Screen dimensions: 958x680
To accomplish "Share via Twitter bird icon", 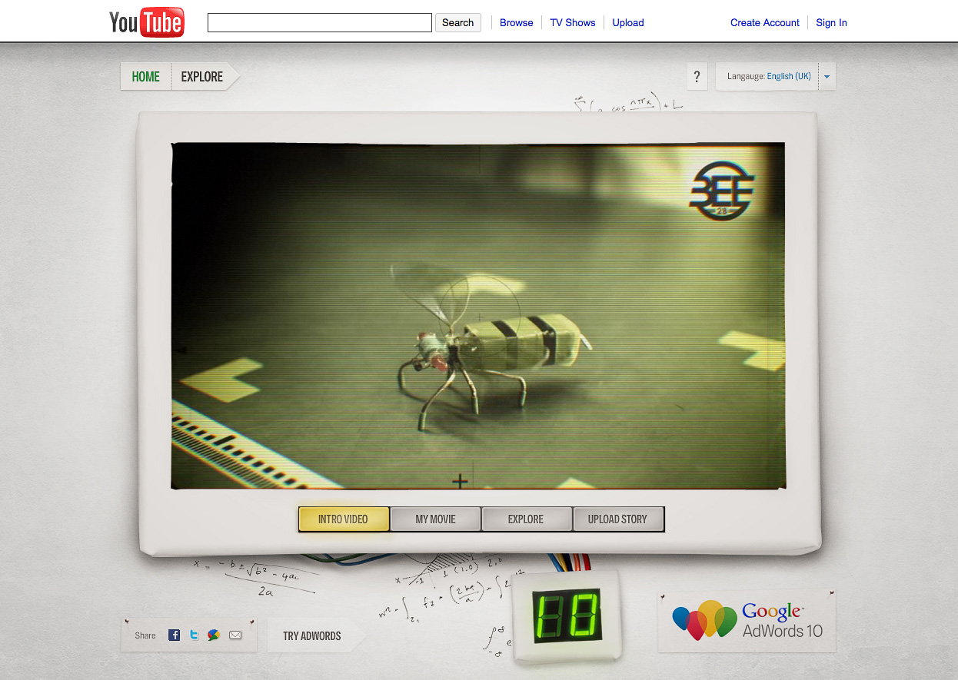I will [x=194, y=635].
